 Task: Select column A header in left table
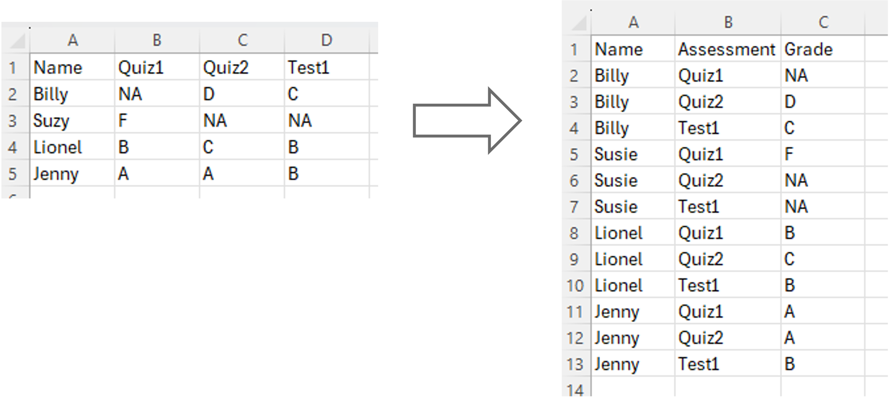pos(72,40)
